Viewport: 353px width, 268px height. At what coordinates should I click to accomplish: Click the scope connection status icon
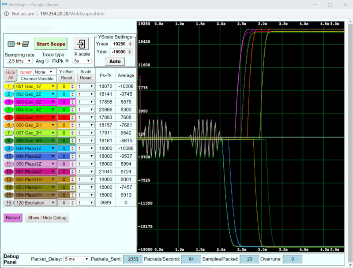point(18,44)
